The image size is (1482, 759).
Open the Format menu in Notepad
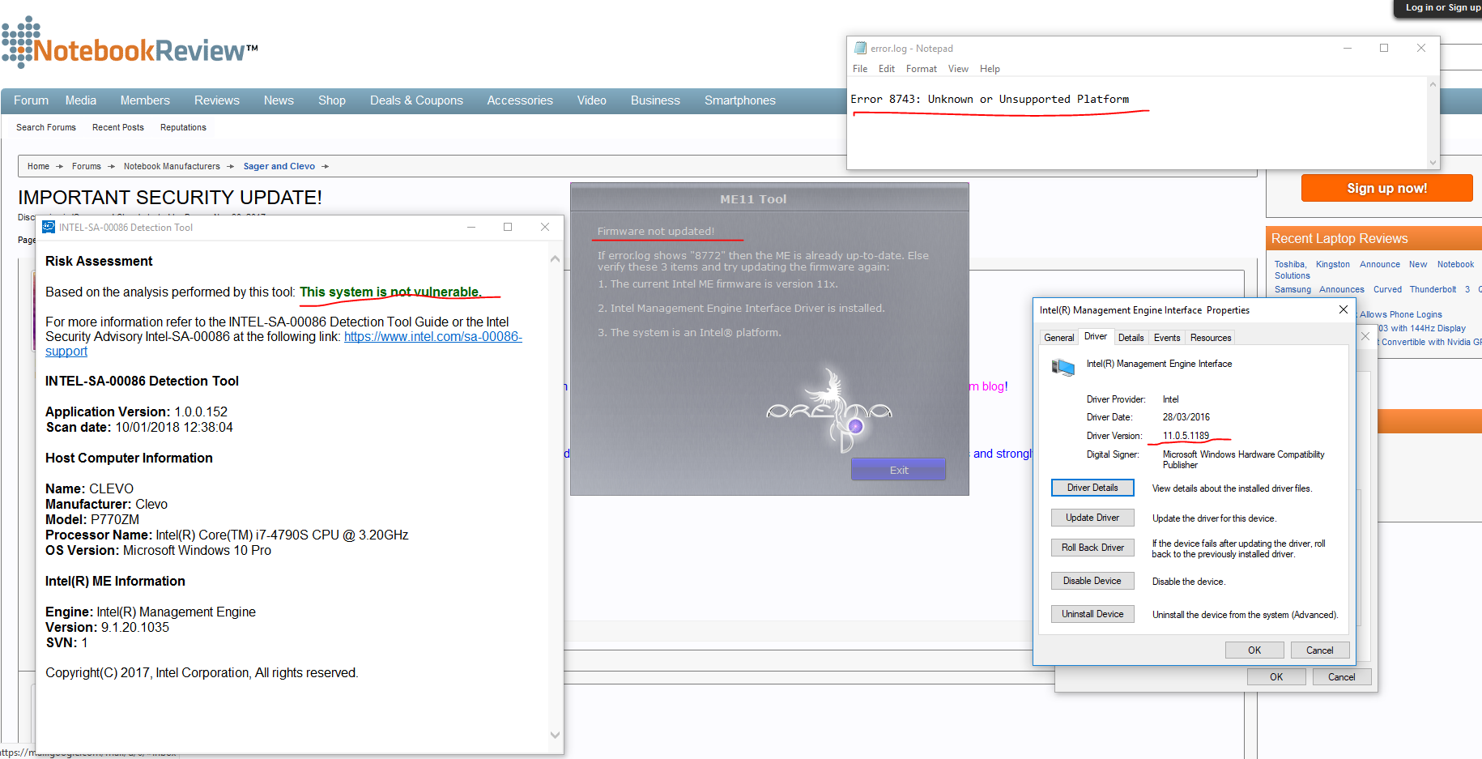(922, 69)
